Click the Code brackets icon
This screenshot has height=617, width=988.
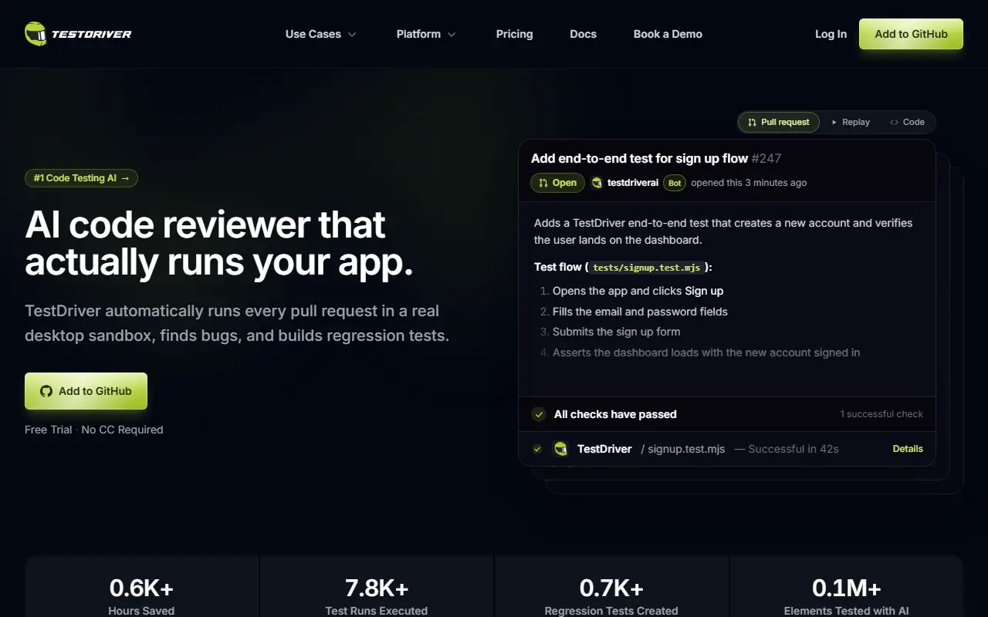[894, 122]
